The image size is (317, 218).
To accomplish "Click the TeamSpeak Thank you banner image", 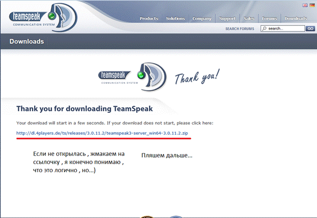I will [159, 77].
